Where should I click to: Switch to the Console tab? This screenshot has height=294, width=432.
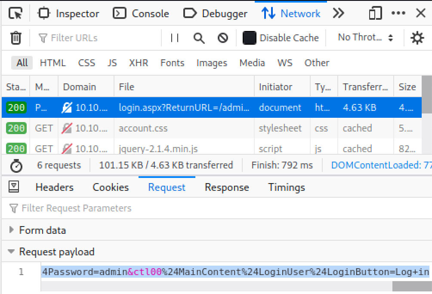tap(141, 13)
